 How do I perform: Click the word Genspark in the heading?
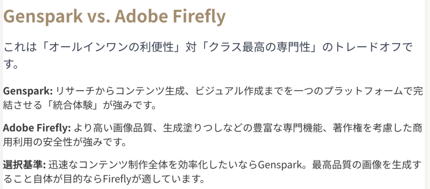click(x=43, y=17)
